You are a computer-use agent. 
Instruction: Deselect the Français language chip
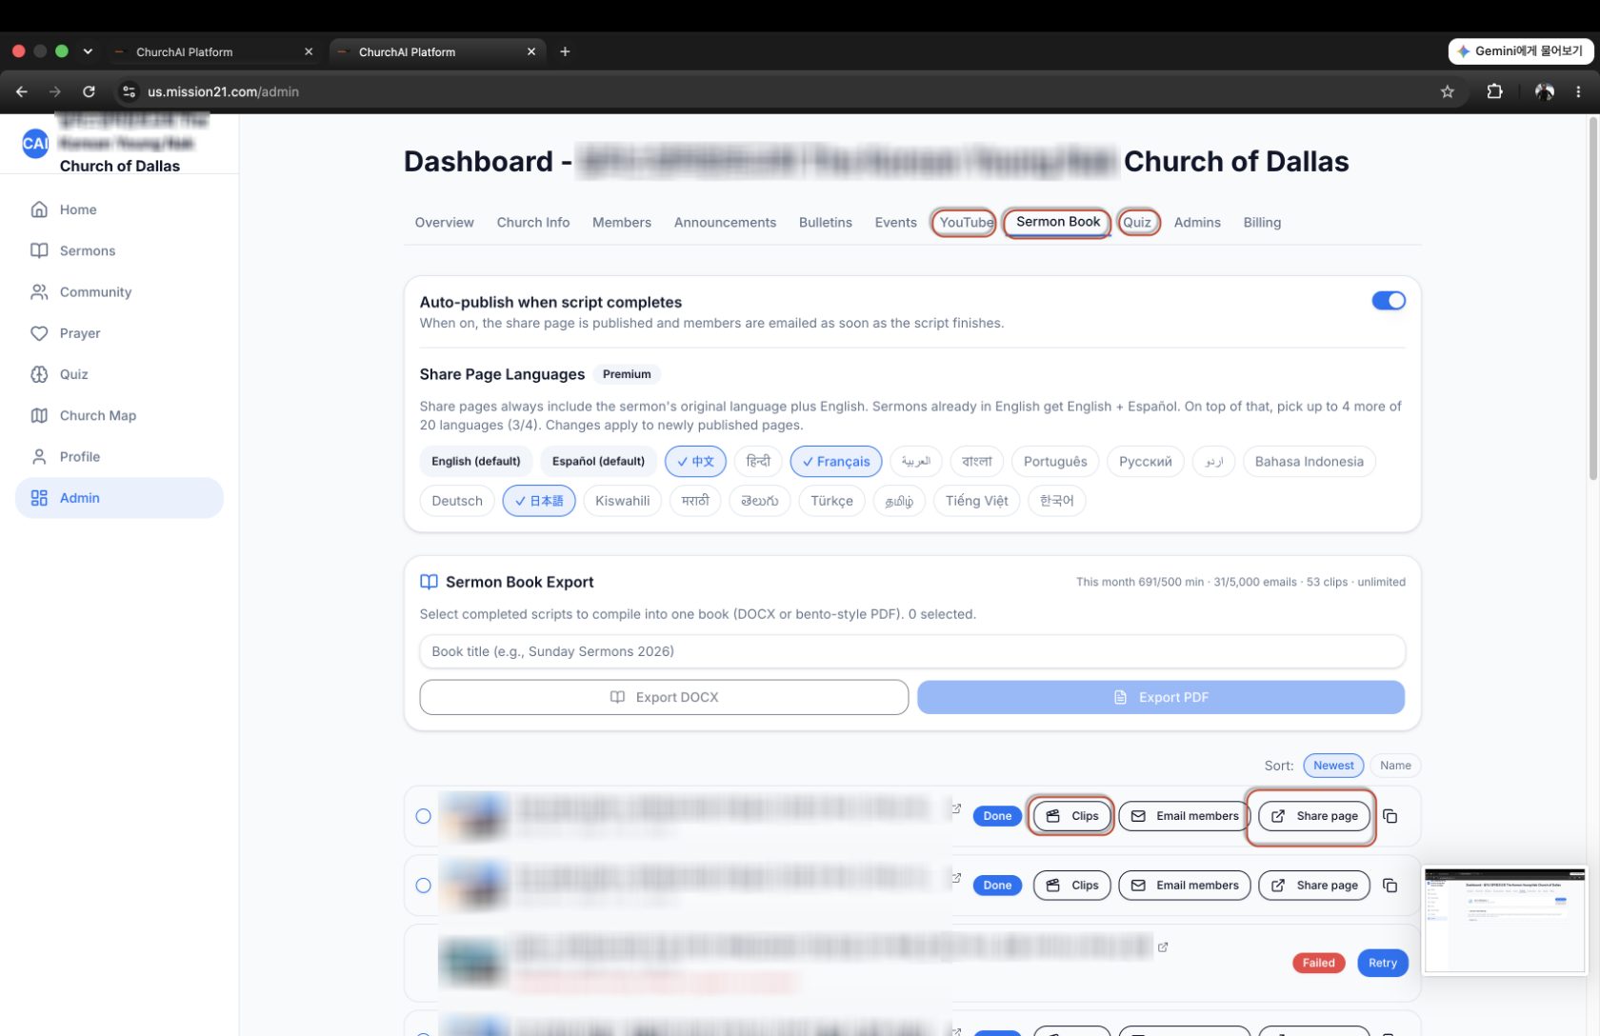pos(836,462)
